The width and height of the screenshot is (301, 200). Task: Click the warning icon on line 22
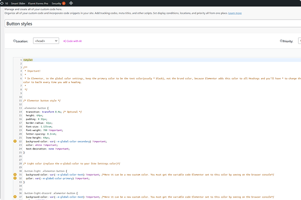(x=15, y=141)
